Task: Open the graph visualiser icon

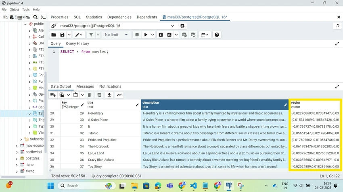Action: tap(119, 95)
